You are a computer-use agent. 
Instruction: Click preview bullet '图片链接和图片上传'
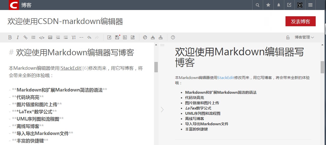[x=202, y=103]
